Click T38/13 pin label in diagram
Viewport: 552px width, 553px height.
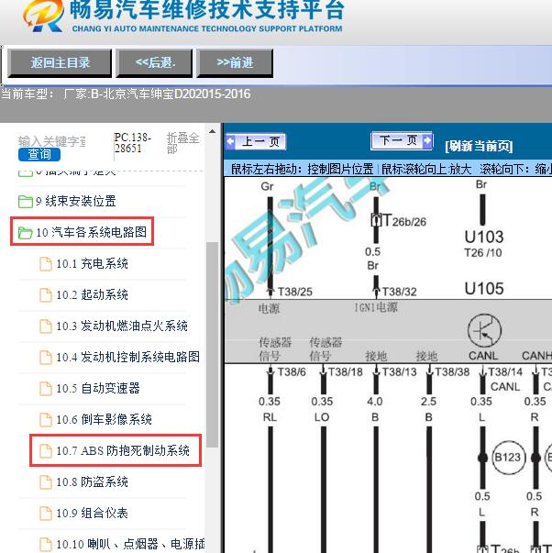(x=399, y=372)
